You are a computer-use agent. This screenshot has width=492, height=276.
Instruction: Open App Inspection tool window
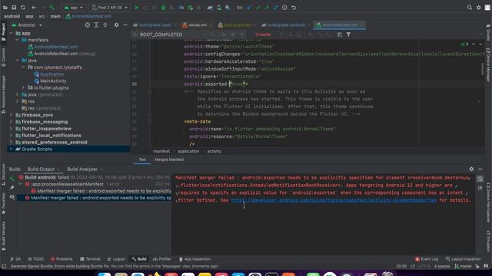pos(194,259)
